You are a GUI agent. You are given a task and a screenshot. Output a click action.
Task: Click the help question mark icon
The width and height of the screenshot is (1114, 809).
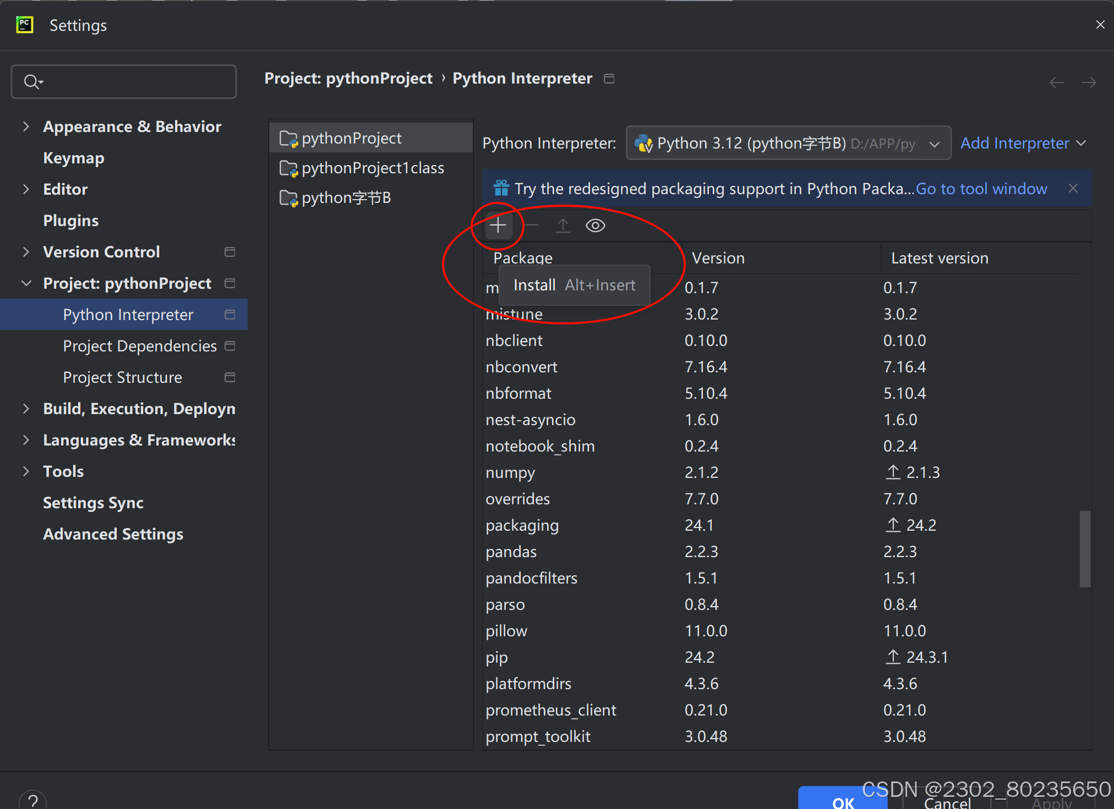33,801
